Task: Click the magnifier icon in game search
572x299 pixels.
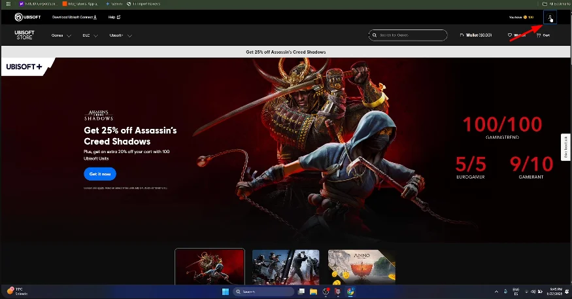Action: point(375,35)
